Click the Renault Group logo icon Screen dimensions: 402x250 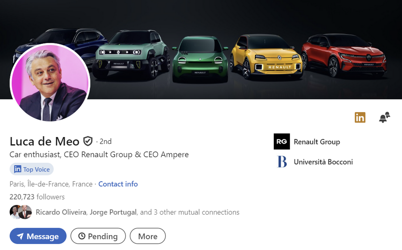[282, 141]
